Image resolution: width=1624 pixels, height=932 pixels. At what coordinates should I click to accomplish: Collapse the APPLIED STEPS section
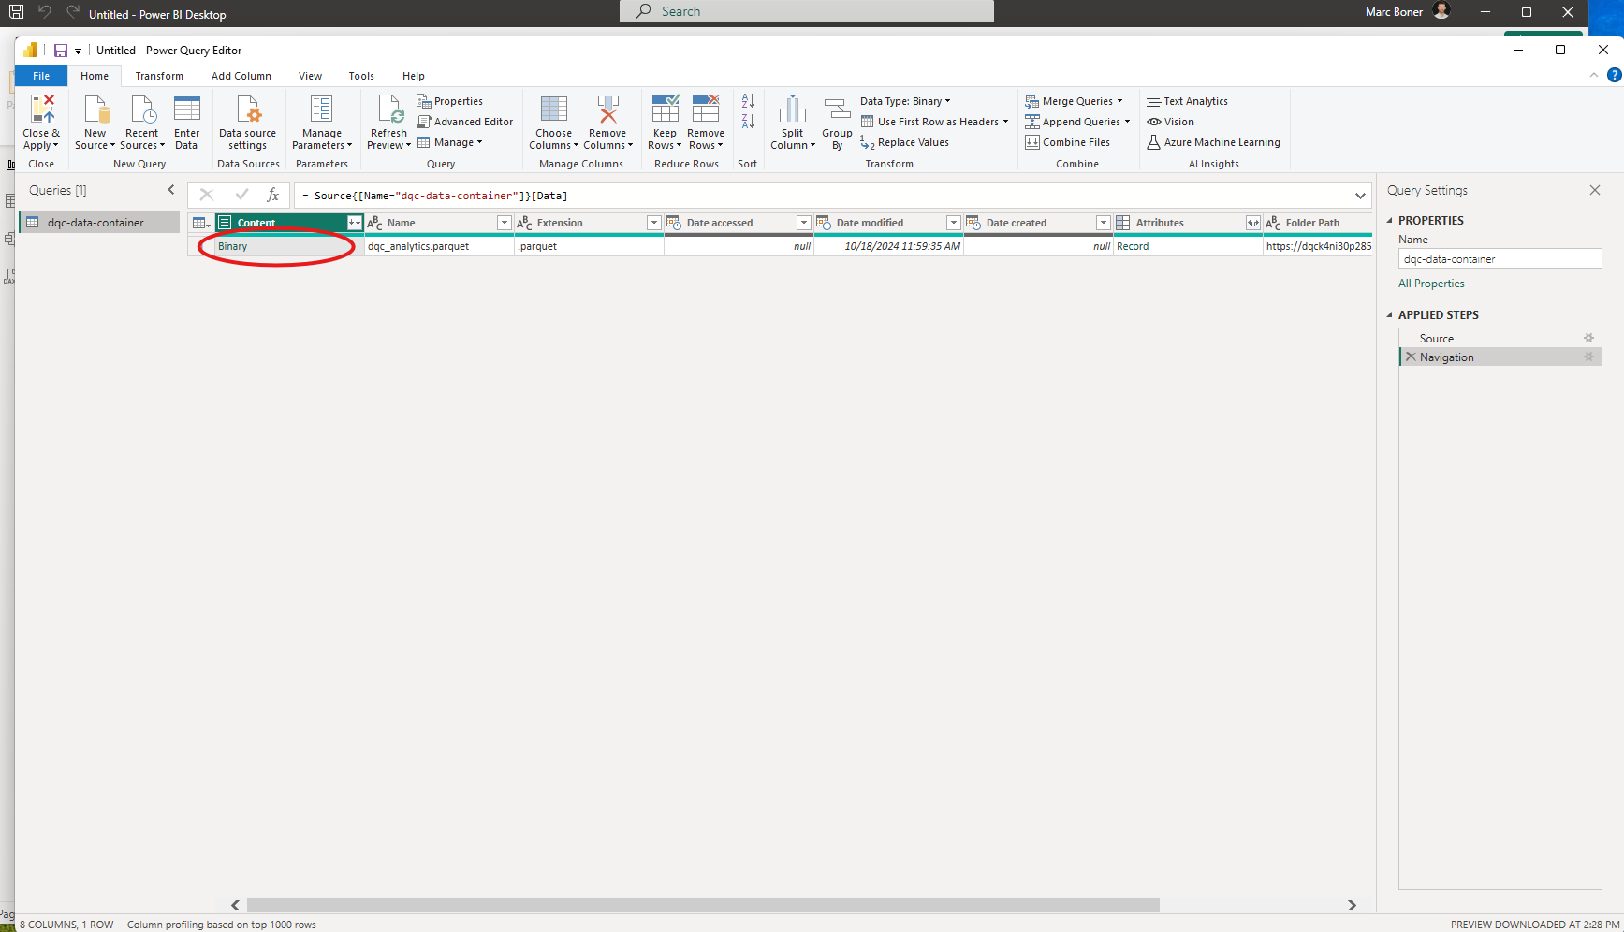(1390, 315)
